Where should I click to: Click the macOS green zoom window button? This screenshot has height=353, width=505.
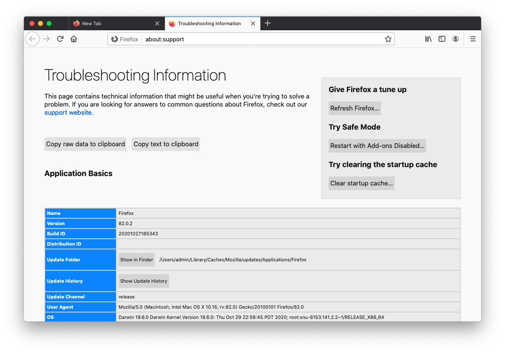[x=49, y=23]
